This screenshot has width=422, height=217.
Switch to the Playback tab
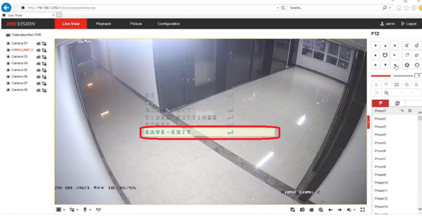pos(104,24)
